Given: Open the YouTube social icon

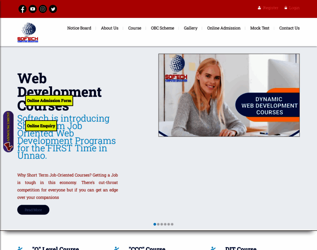Looking at the screenshot, I should [33, 9].
